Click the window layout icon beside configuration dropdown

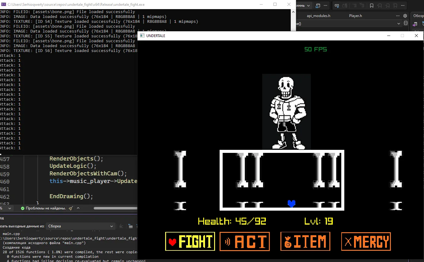click(318, 6)
